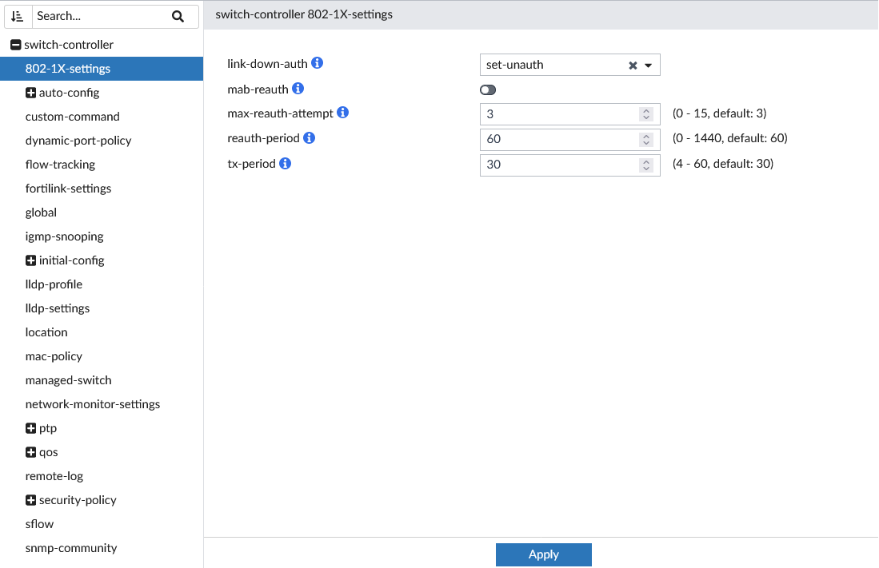
Task: Click the Apply button
Action: click(x=543, y=554)
